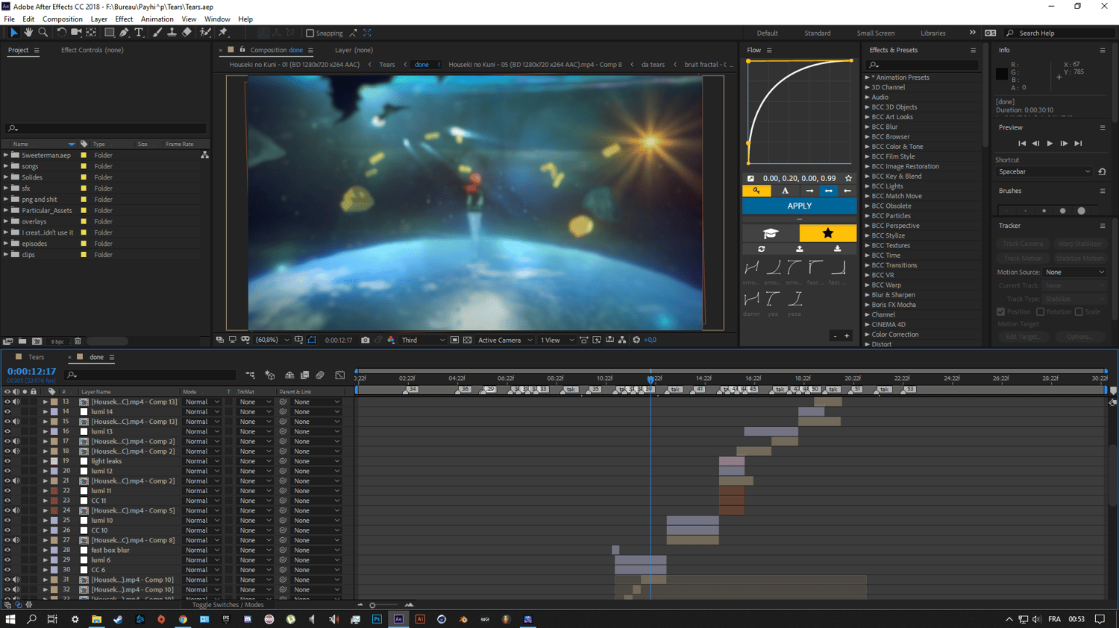Enable the Snapping checkbox
The image size is (1119, 628).
tap(310, 33)
